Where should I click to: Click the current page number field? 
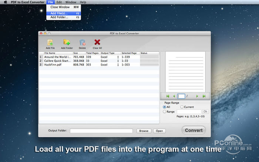pyautogui.click(x=181, y=96)
